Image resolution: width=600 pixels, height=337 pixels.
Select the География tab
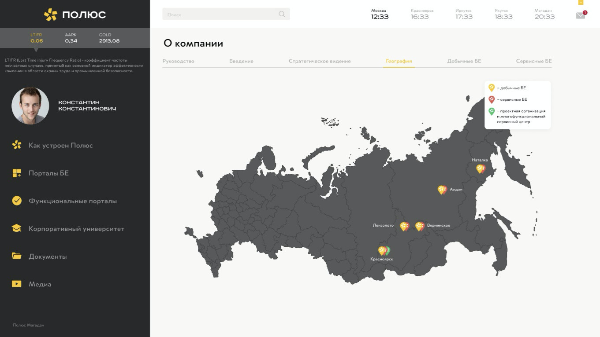tap(399, 61)
